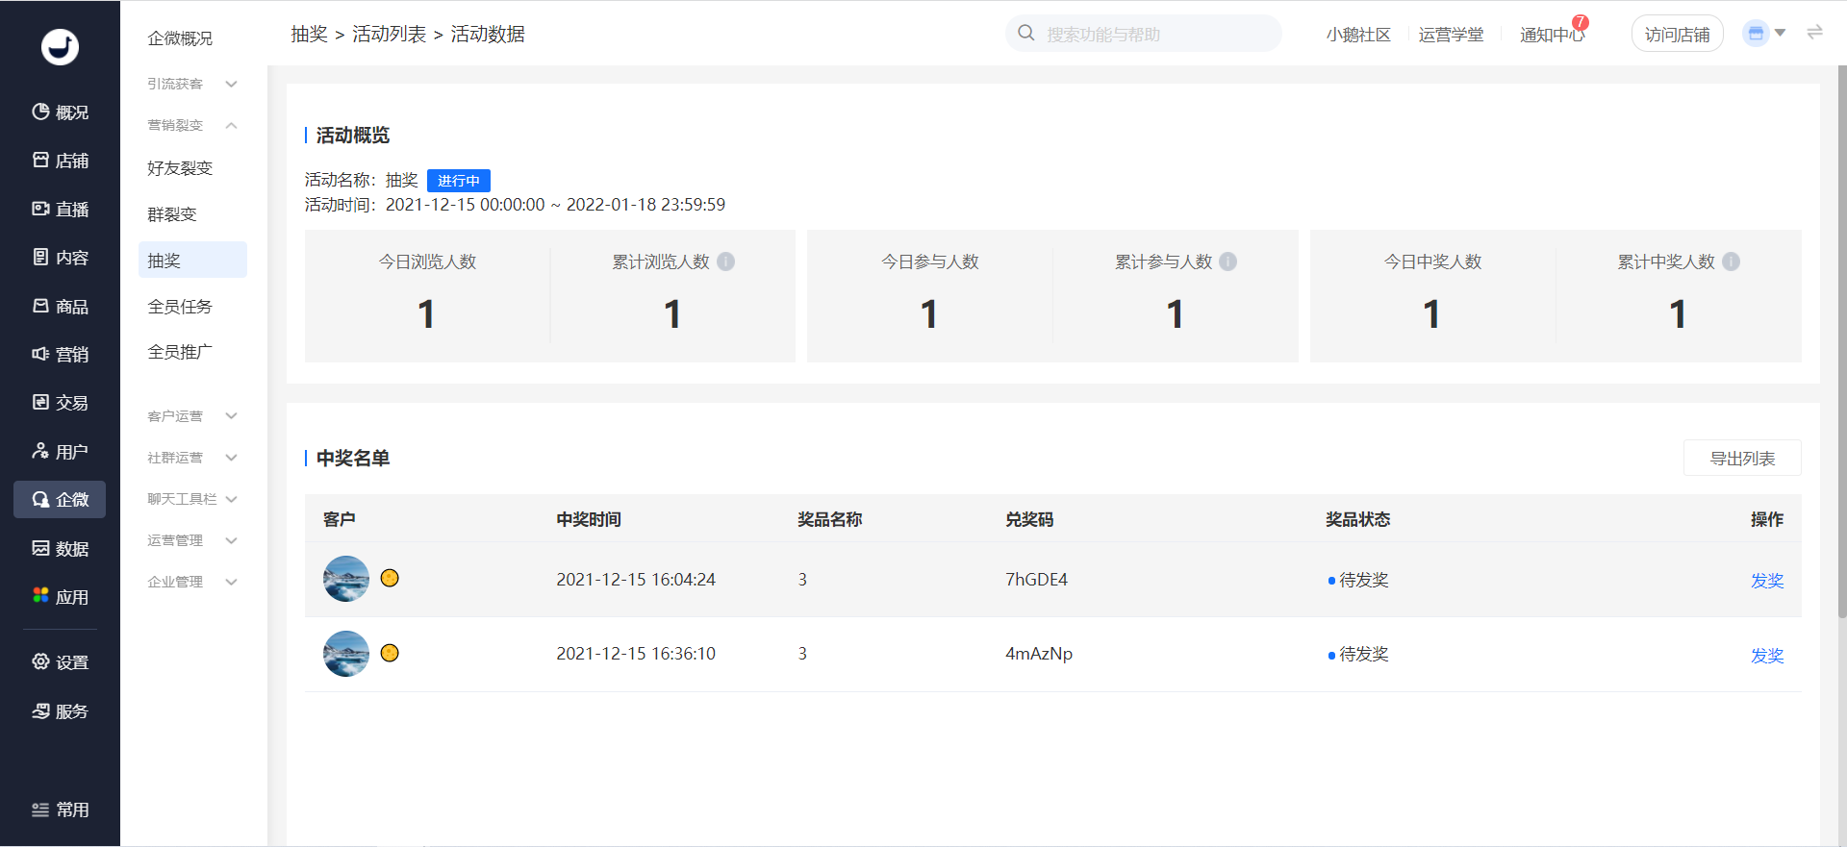
Task: Click redemption code 4mAzNp
Action: 1039,654
